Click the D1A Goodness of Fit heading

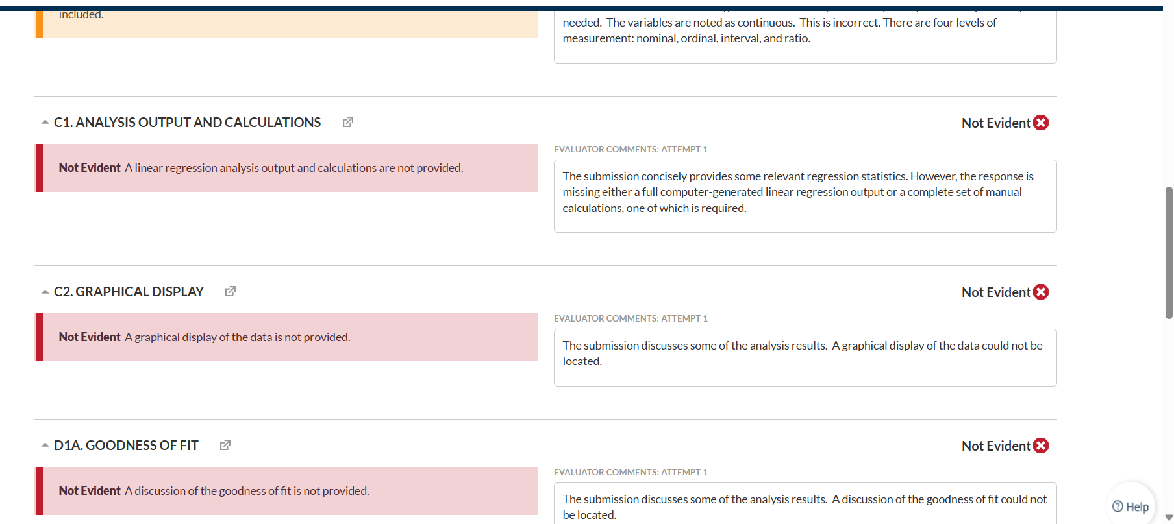pos(126,446)
